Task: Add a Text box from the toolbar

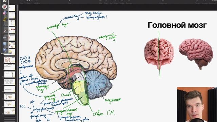Action: (111, 2)
